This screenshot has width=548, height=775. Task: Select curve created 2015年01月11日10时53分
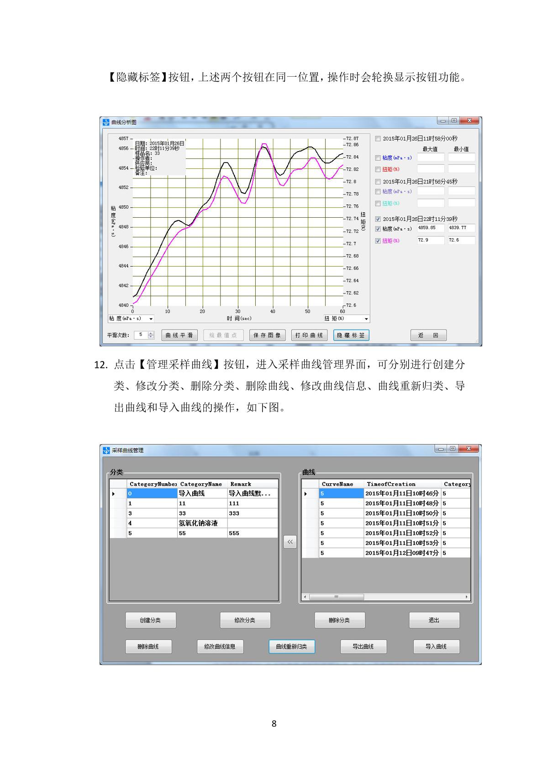click(x=402, y=543)
